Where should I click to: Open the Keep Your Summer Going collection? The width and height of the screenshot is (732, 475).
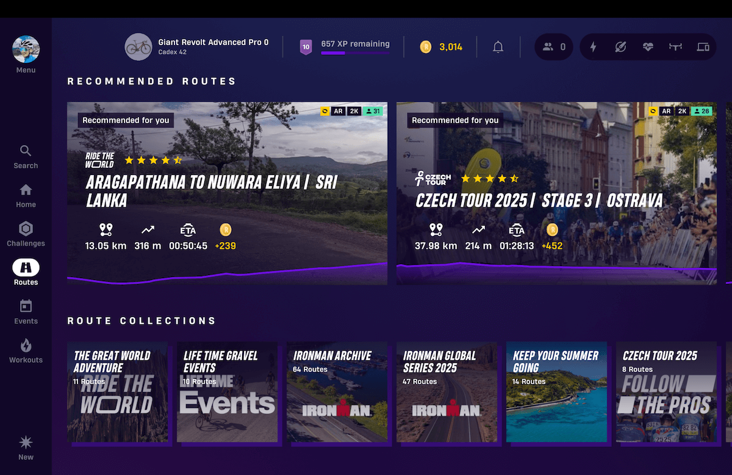coord(556,392)
